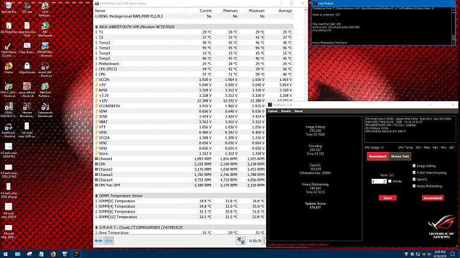Open the apps bye-bye 10.txt file
Screen dimensions: 460x258
coord(27,29)
